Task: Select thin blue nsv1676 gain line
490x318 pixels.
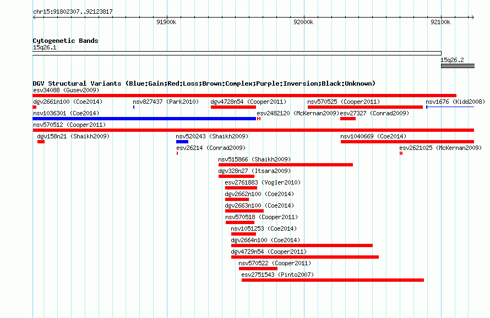Action: pyautogui.click(x=450, y=107)
